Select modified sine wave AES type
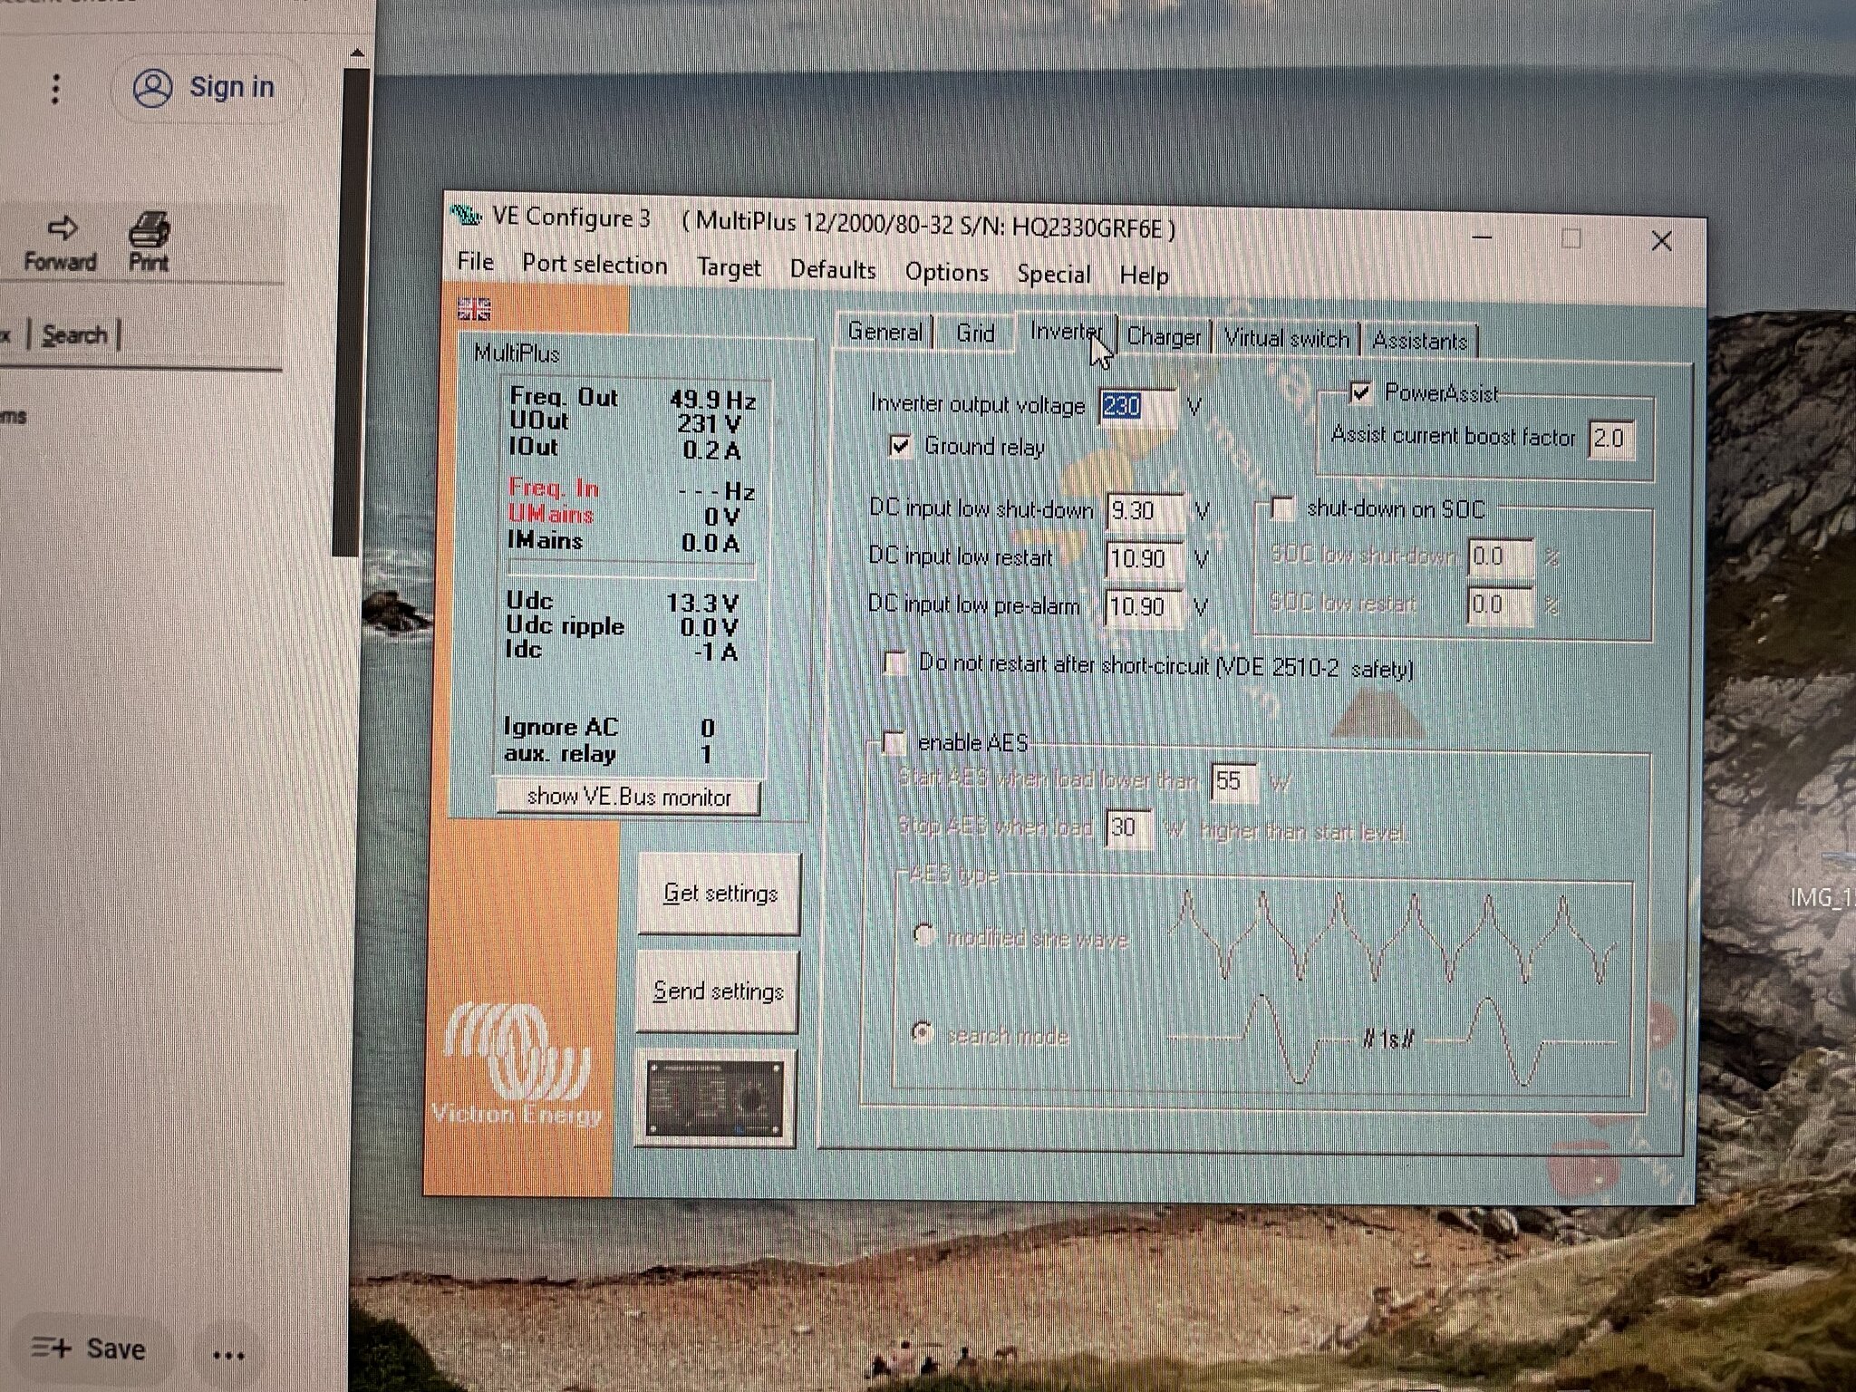This screenshot has height=1392, width=1856. [x=923, y=934]
